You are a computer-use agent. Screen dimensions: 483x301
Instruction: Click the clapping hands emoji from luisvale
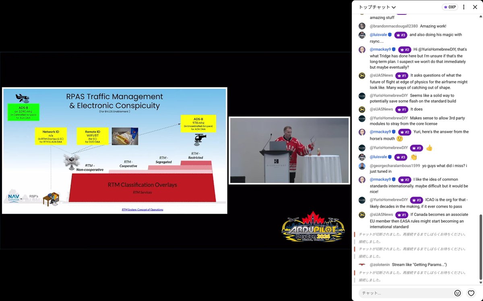coord(413,157)
